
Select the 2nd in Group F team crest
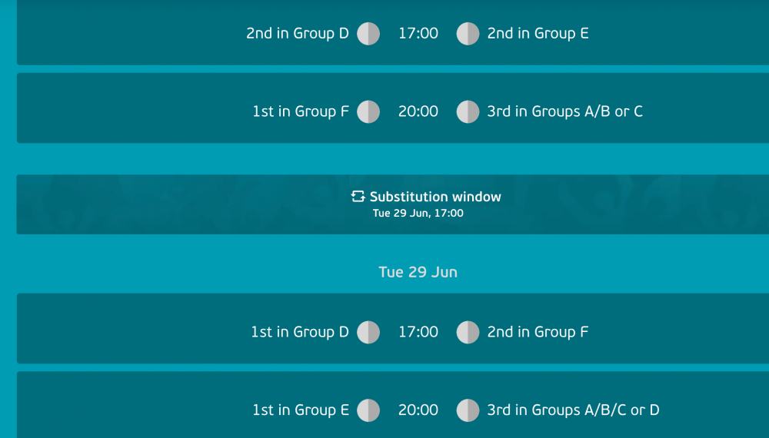click(468, 332)
